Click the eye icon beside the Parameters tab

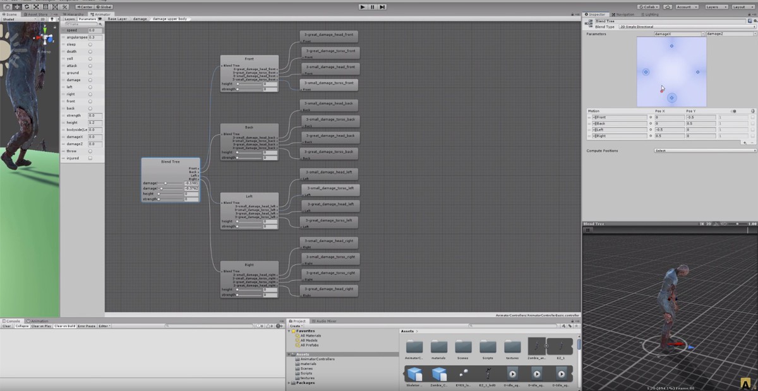tap(100, 19)
